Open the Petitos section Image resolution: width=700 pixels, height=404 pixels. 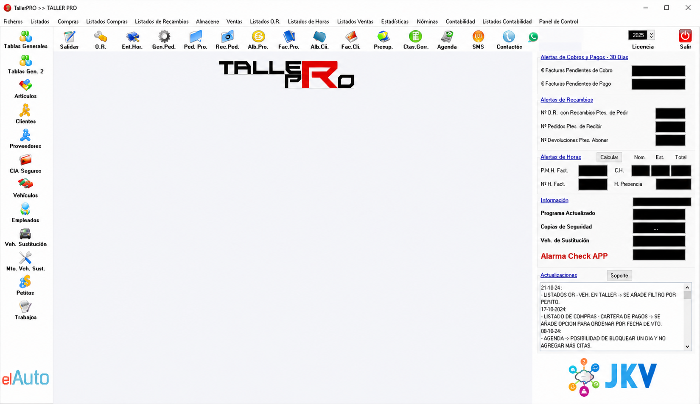25,286
